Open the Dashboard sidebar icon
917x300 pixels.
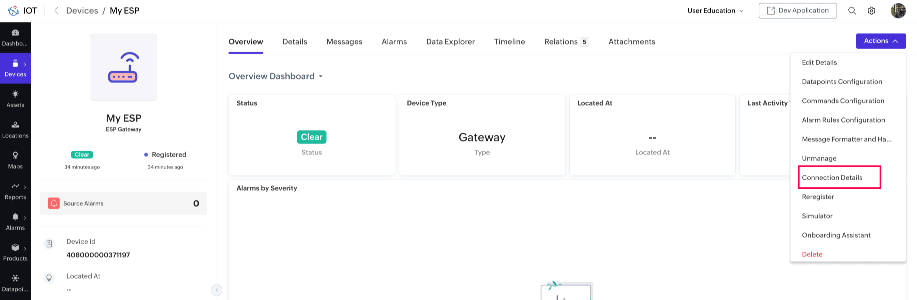15,33
